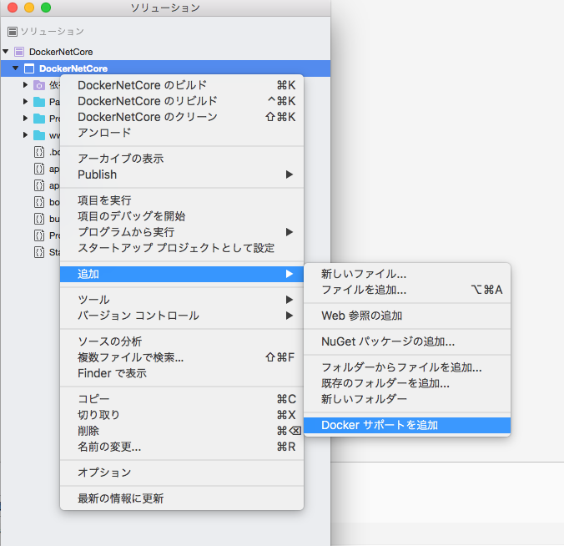
Task: Click the file icon beside .bo
Action: point(39,152)
